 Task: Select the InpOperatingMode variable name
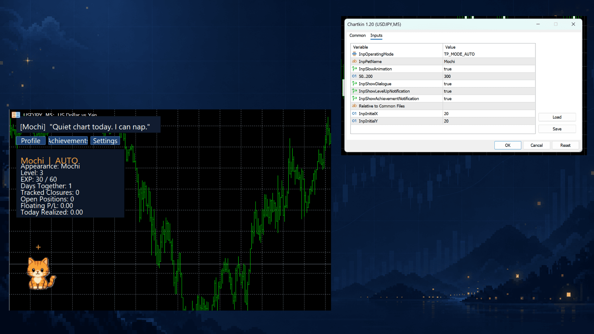point(376,54)
